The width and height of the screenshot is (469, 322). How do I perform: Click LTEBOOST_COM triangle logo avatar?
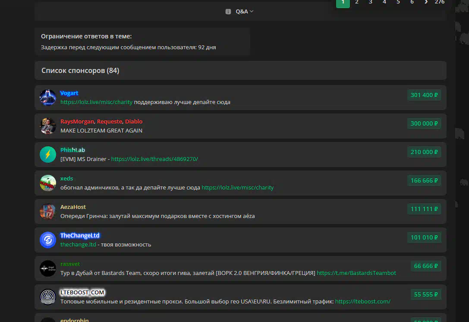[x=48, y=297]
